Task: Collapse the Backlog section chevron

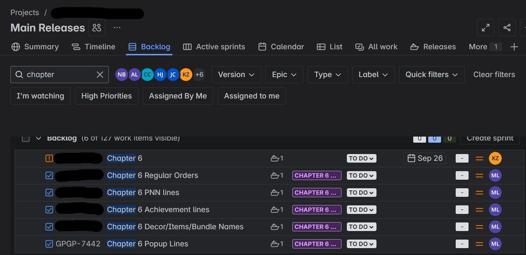Action: tap(38, 138)
